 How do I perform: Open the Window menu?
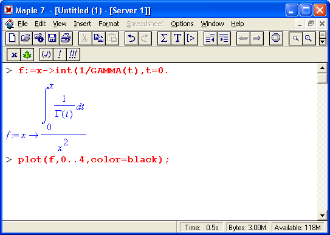[212, 24]
